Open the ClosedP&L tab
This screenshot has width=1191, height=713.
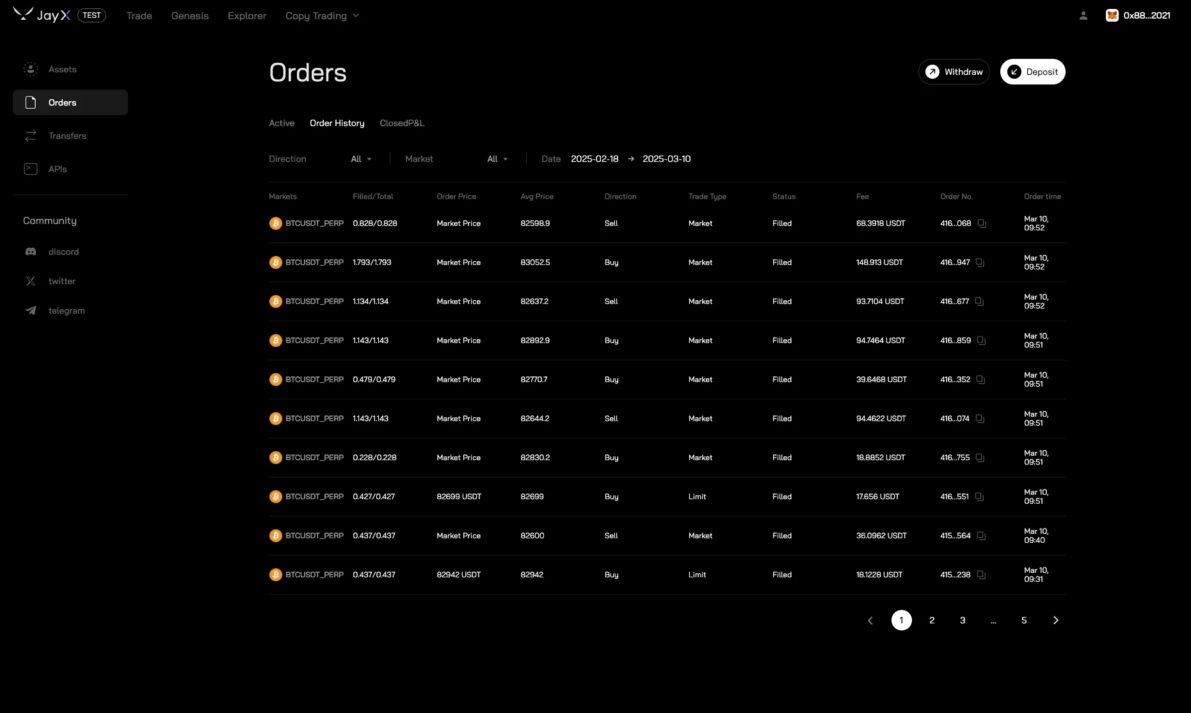pos(402,123)
